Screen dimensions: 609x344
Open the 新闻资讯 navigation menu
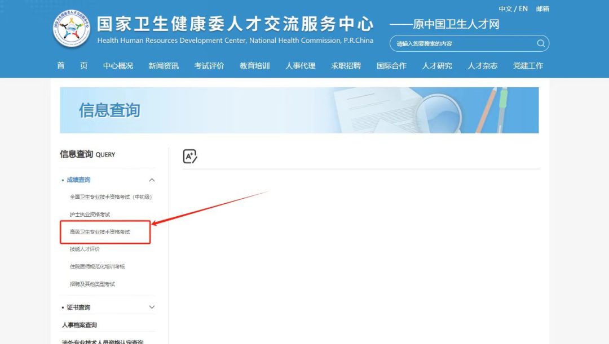click(164, 66)
